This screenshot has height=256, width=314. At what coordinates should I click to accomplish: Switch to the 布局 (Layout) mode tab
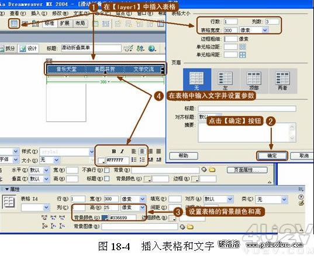pyautogui.click(x=80, y=23)
